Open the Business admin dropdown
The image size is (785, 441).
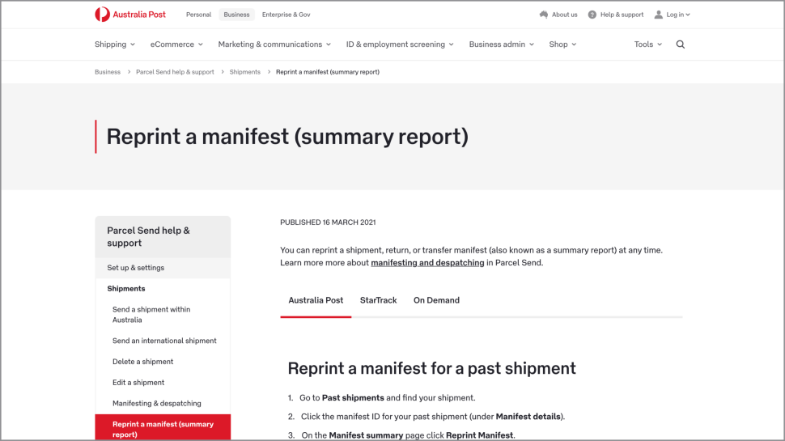point(502,45)
